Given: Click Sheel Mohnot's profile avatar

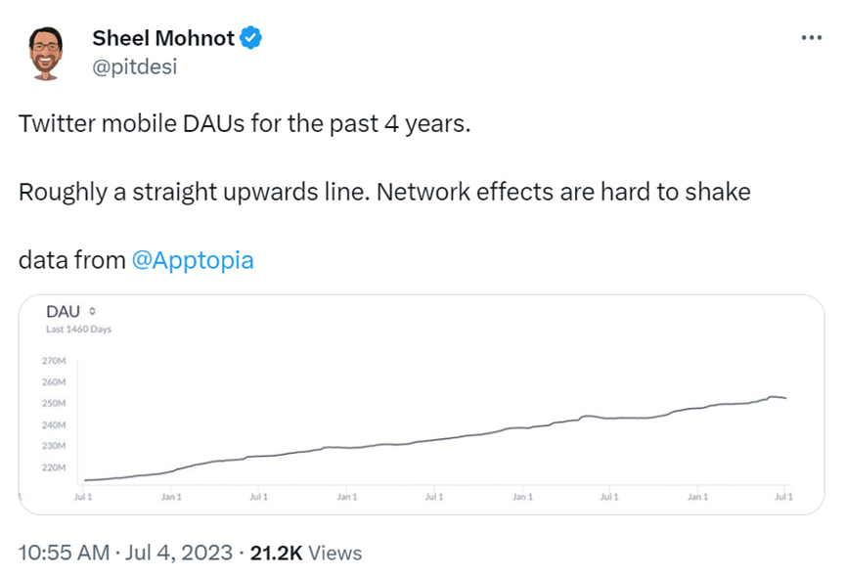Looking at the screenshot, I should (46, 54).
